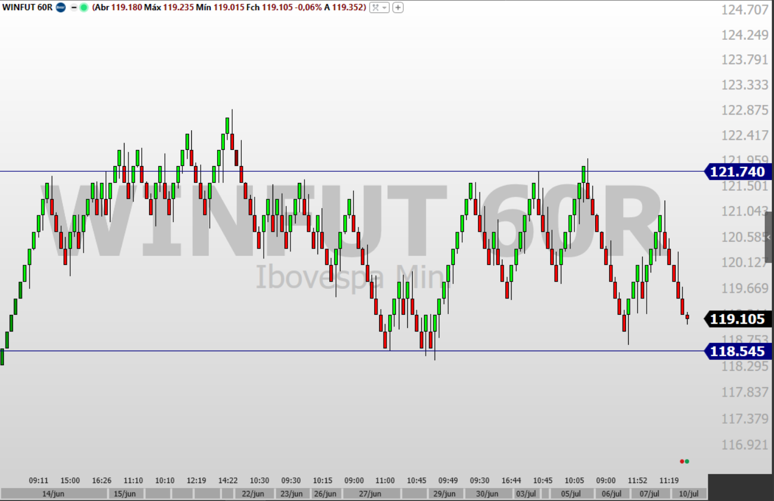Viewport: 774px width, 501px height.
Task: Click the 119.669 price scale label
Action: [x=745, y=288]
